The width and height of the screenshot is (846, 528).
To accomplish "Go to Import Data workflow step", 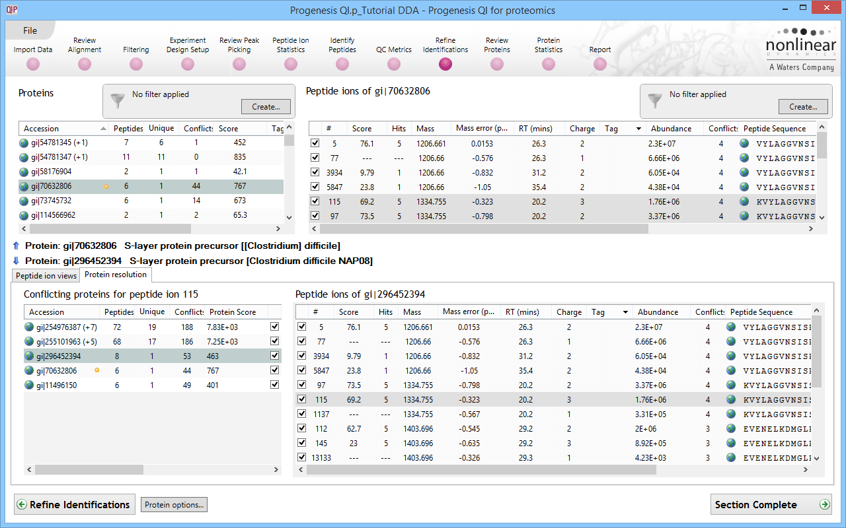I will click(x=33, y=64).
